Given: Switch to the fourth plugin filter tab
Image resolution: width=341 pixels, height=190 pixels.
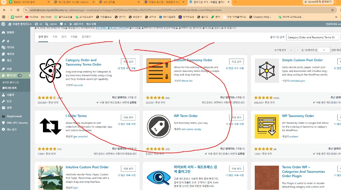Looking at the screenshot, I should tap(74, 37).
